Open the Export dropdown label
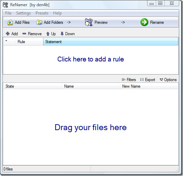 click(x=150, y=80)
